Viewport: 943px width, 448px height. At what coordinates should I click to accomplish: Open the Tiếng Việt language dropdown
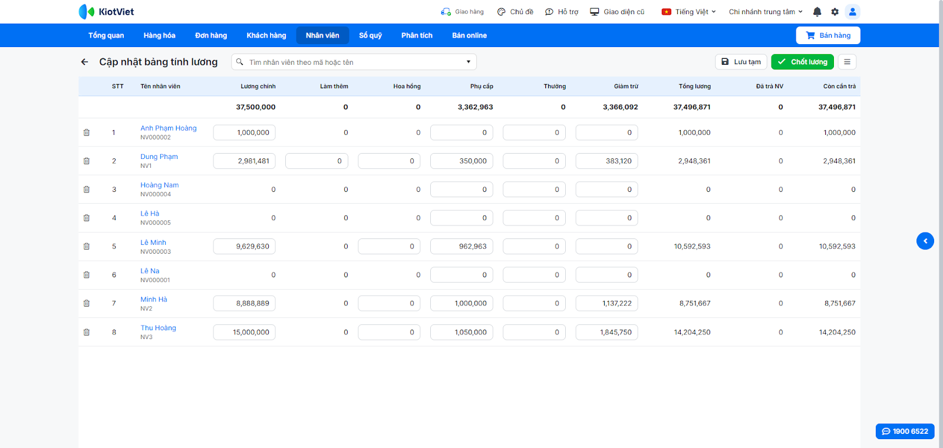coord(689,12)
